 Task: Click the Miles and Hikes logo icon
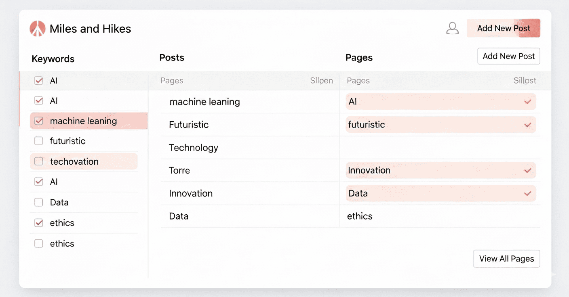pyautogui.click(x=38, y=29)
